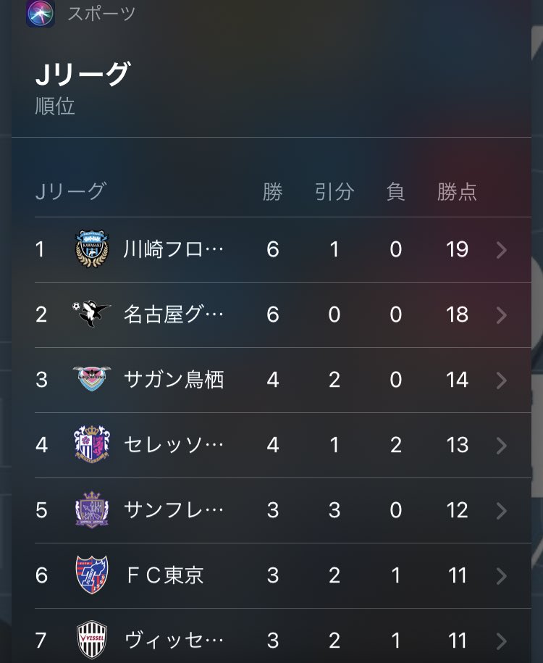Expand details chevron for サガン鳥栖 row
The width and height of the screenshot is (543, 663).
coord(502,380)
